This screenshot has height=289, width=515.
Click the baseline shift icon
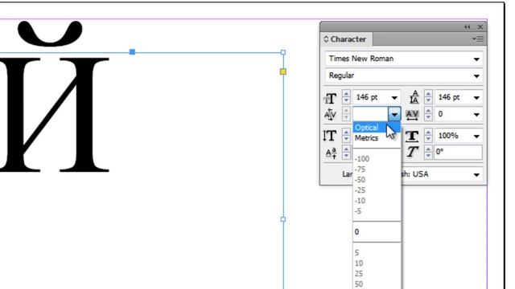click(x=331, y=153)
